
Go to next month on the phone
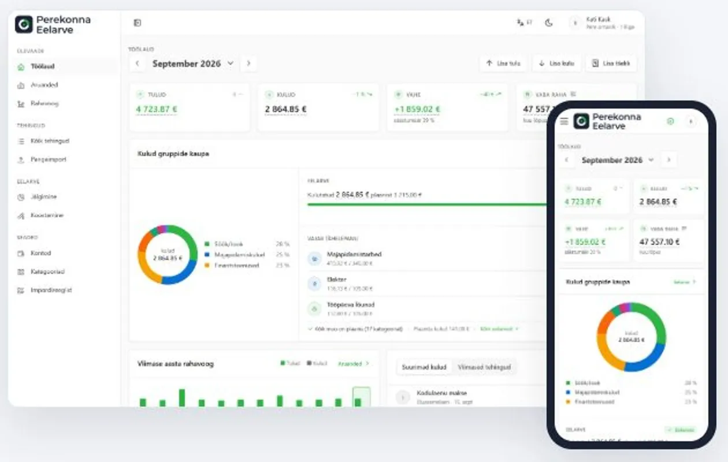click(668, 160)
